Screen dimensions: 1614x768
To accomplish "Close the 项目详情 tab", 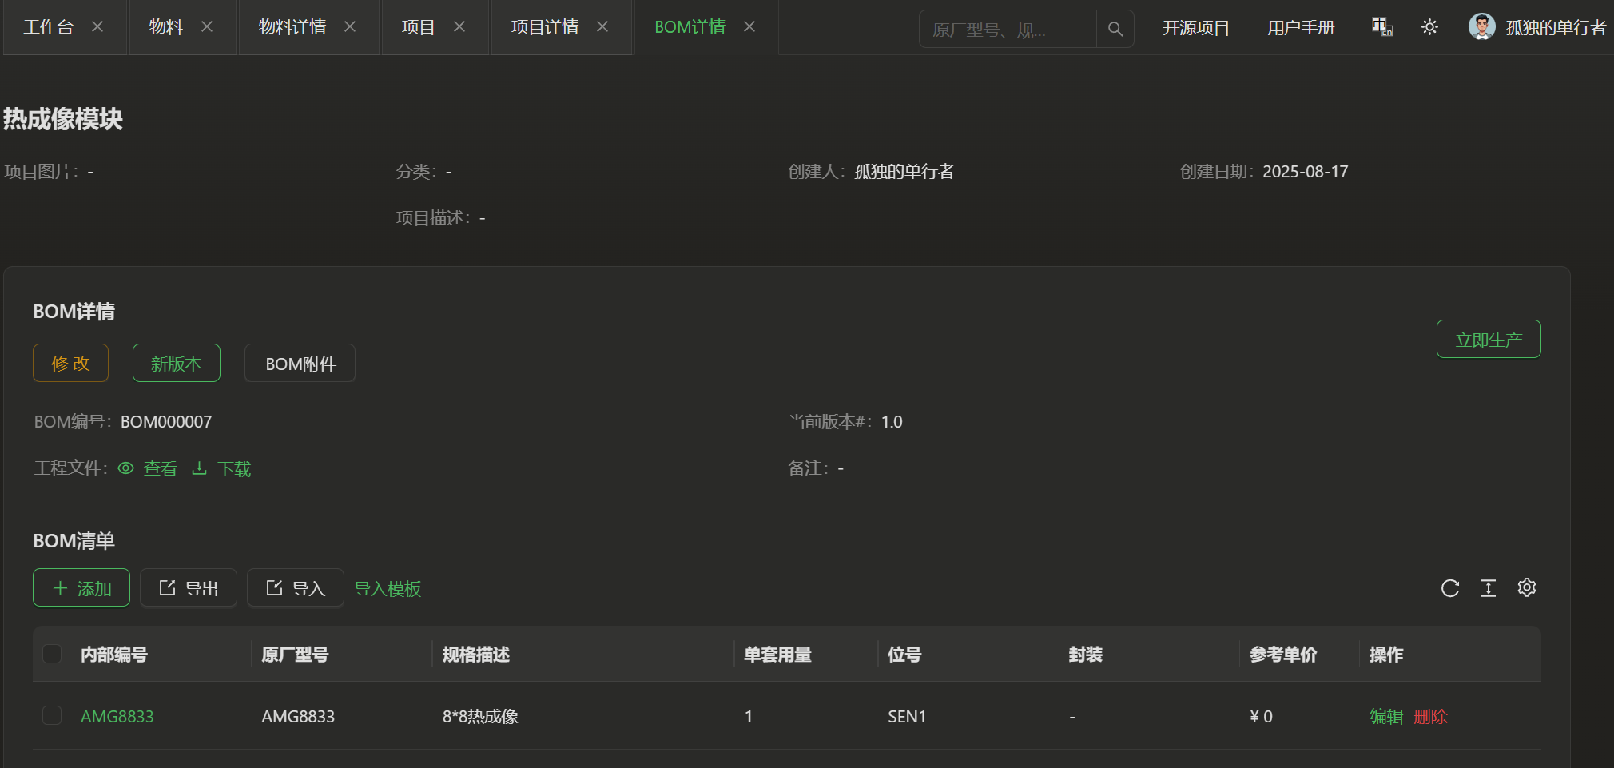I will [602, 27].
